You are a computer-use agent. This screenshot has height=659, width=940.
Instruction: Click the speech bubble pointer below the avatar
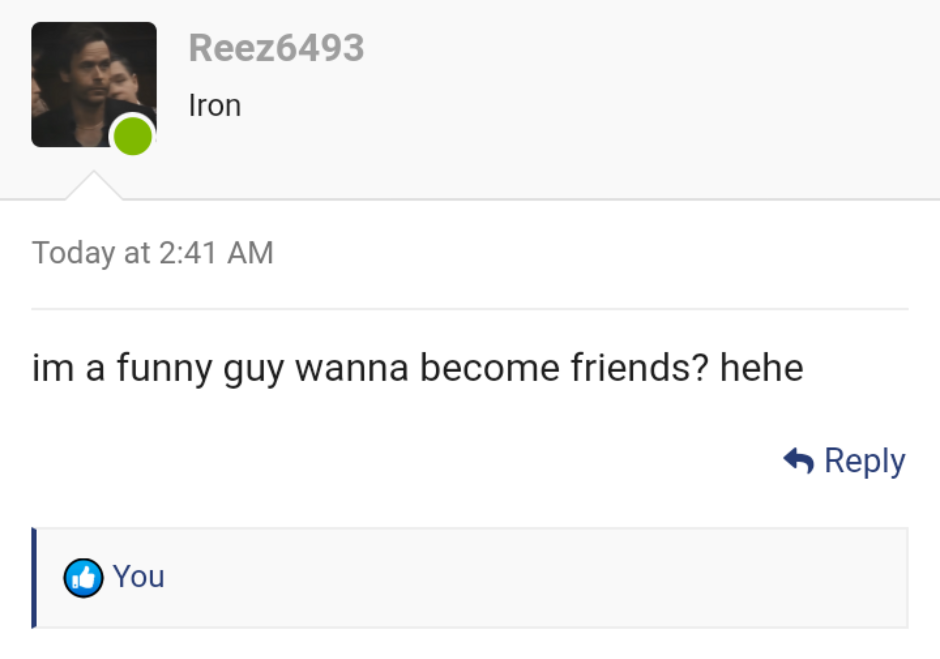(94, 186)
